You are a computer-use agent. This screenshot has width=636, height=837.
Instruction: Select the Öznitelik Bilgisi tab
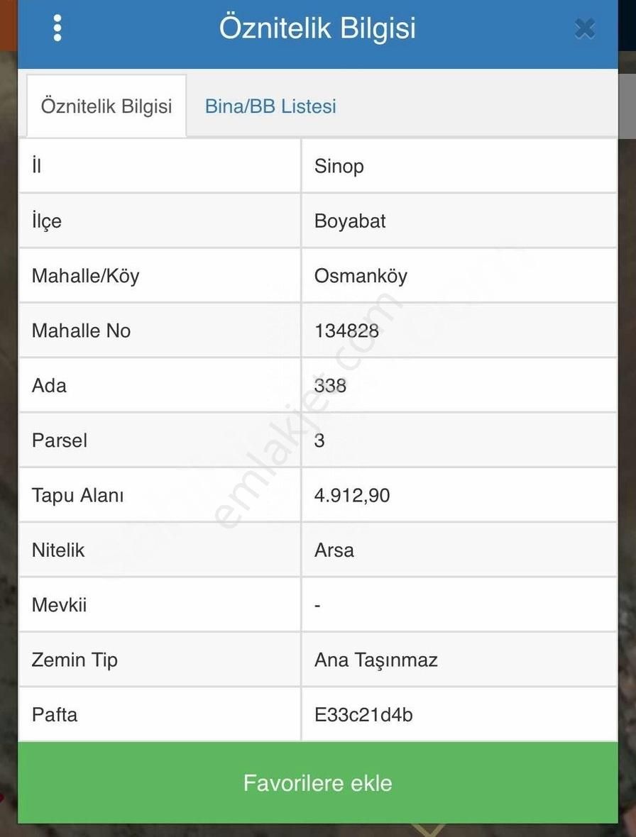click(106, 106)
